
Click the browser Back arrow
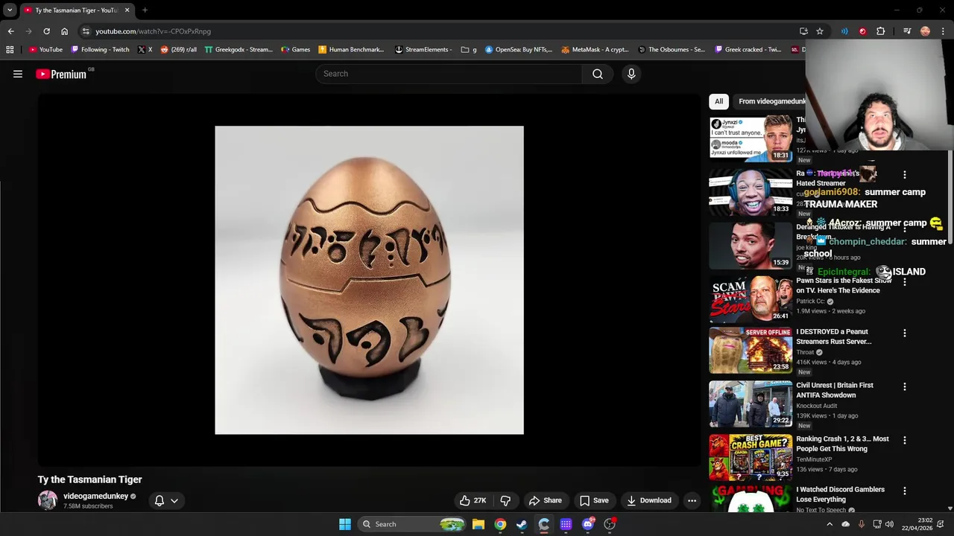coord(10,31)
